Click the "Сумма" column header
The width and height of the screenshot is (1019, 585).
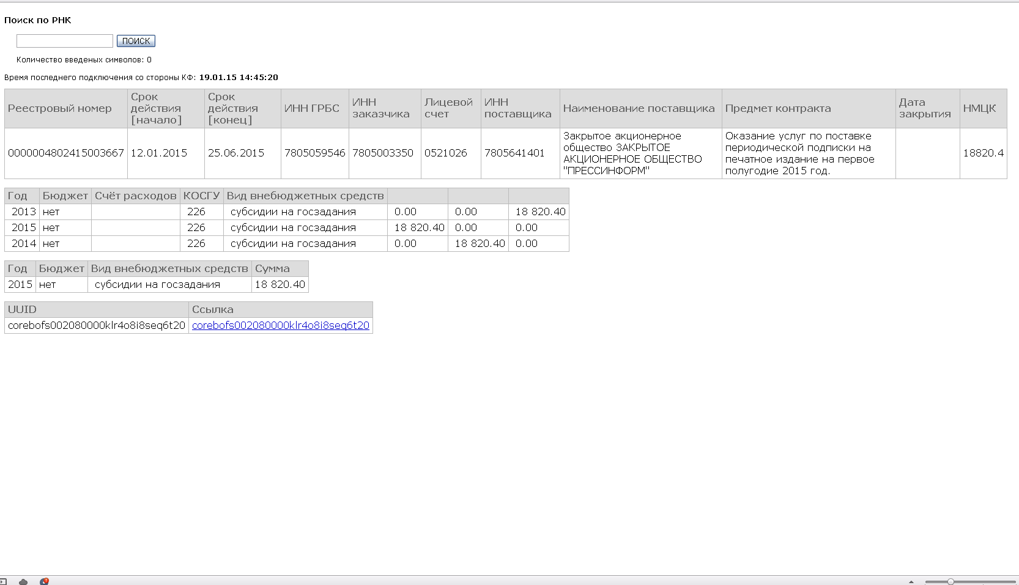click(280, 268)
